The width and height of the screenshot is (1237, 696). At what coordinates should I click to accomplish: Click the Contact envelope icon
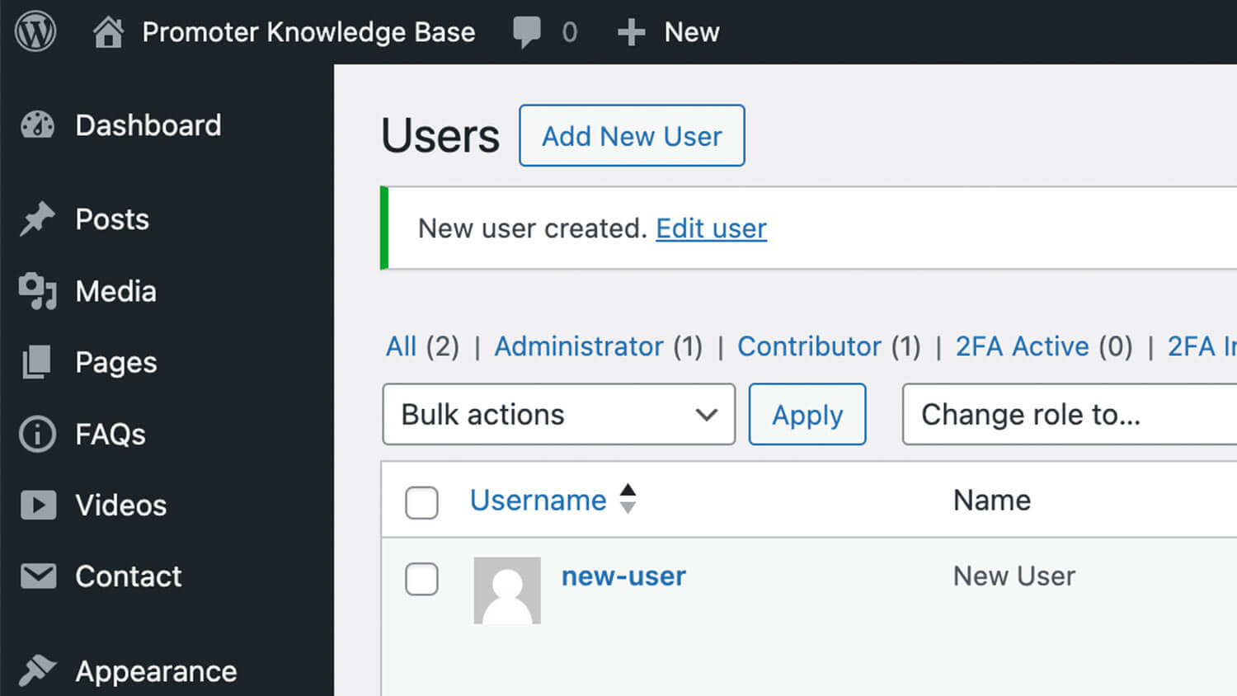[38, 576]
